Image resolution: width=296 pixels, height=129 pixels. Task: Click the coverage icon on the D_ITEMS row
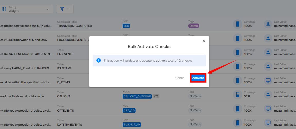(237, 80)
